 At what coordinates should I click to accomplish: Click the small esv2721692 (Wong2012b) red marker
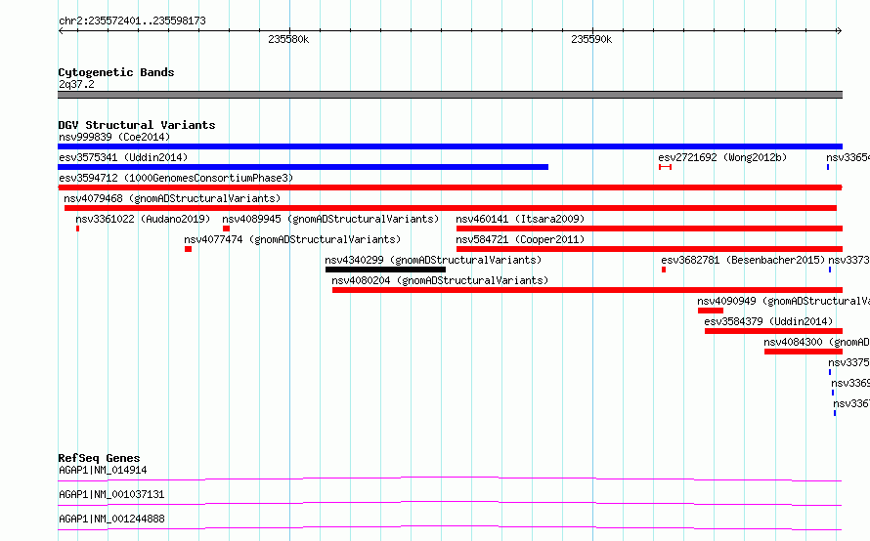pos(666,167)
